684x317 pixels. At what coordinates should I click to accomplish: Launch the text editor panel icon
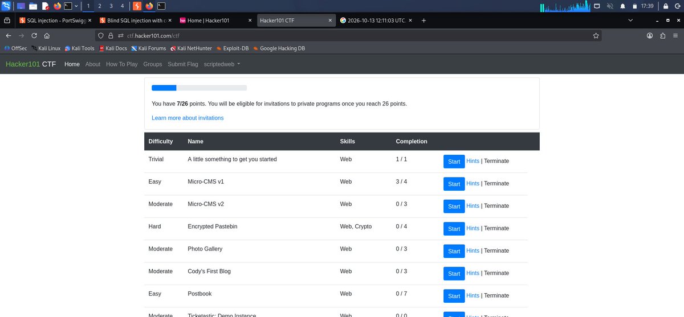pos(45,6)
